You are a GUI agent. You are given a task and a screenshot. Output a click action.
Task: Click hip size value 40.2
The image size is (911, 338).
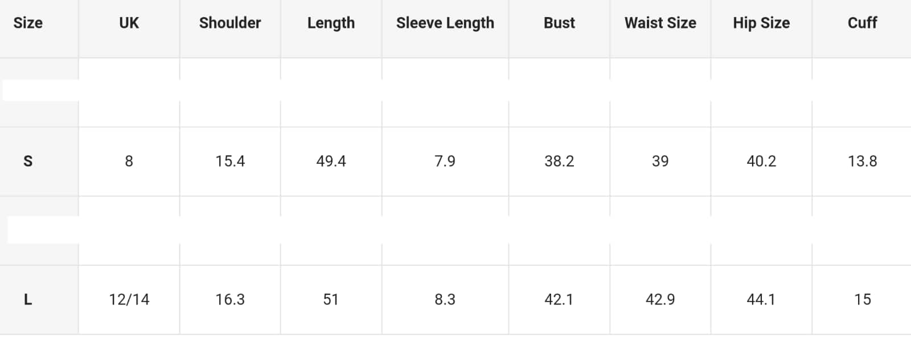761,162
